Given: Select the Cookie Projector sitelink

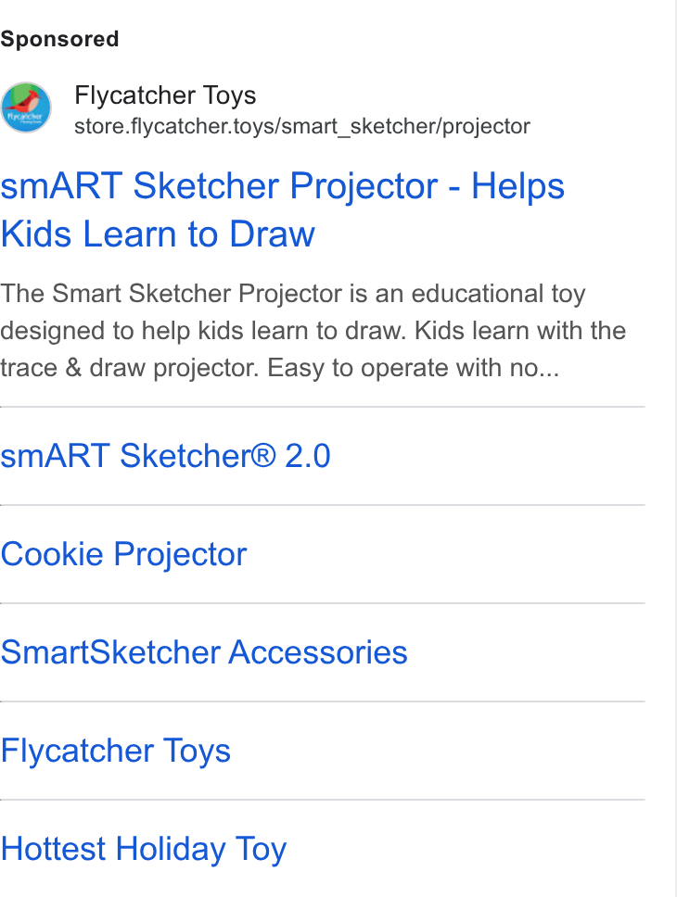Looking at the screenshot, I should click(x=123, y=554).
